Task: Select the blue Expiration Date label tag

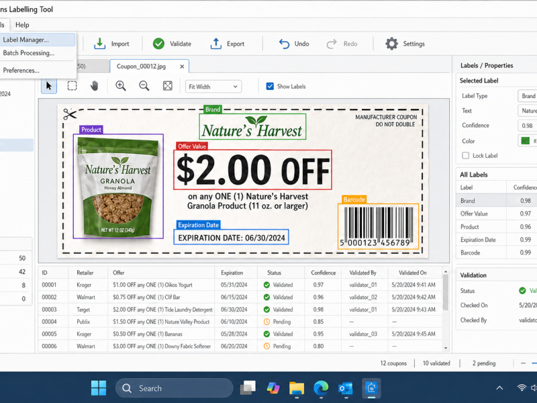Action: pos(198,225)
